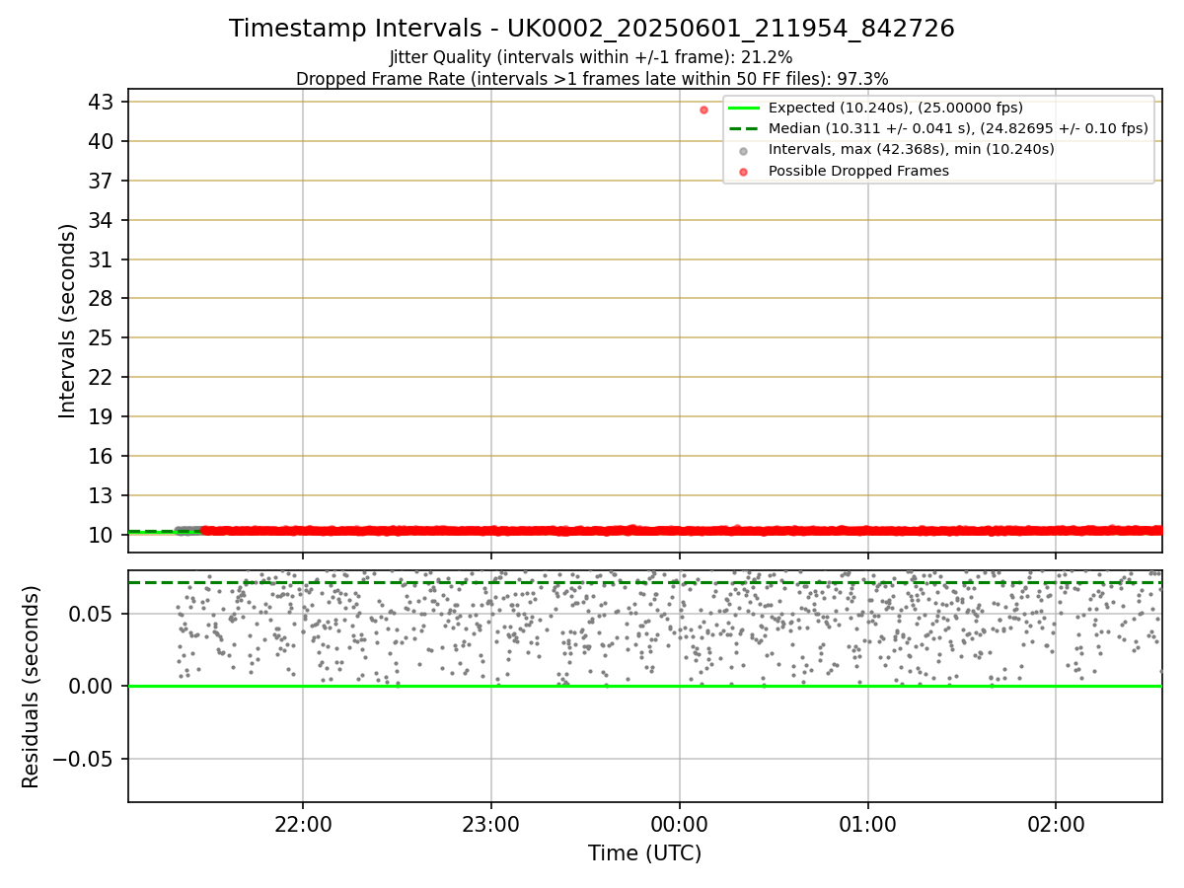Click the 28 tick label on intervals axis

pyautogui.click(x=102, y=298)
